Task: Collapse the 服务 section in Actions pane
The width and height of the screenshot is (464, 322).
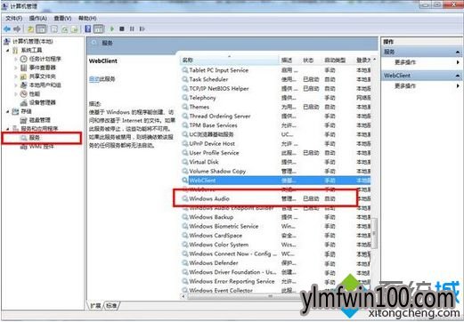Action: point(458,52)
